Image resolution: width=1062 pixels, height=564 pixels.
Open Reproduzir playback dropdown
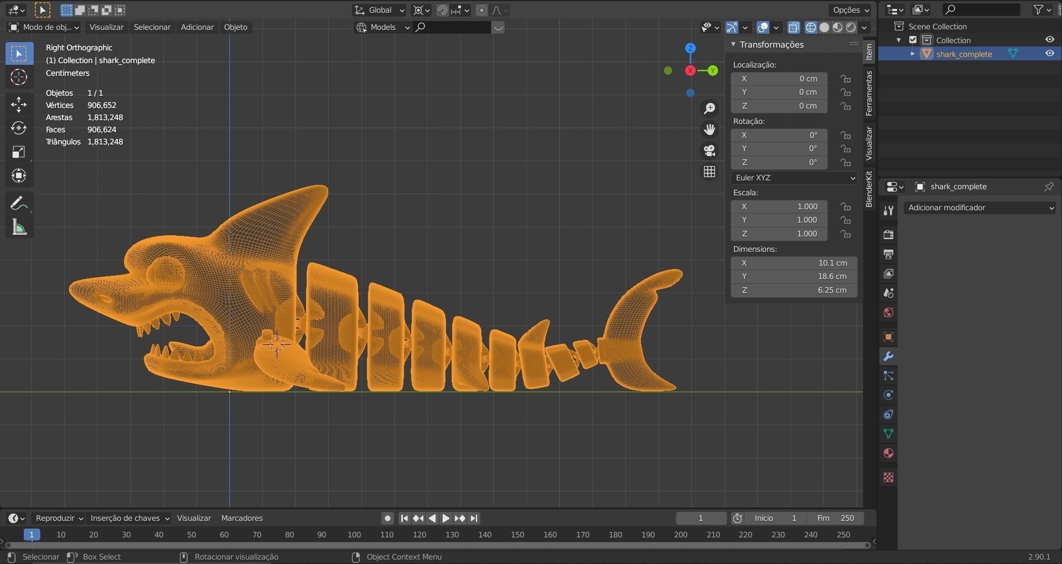[x=58, y=518]
